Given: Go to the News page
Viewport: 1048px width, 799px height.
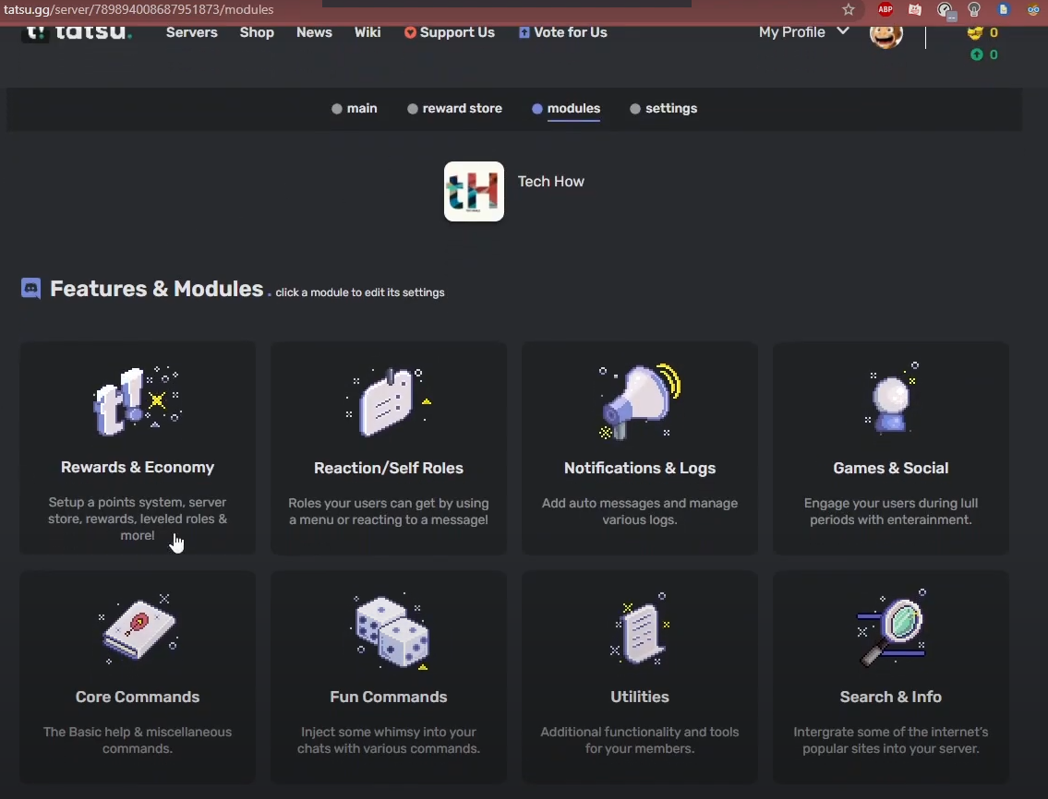Looking at the screenshot, I should pos(314,32).
